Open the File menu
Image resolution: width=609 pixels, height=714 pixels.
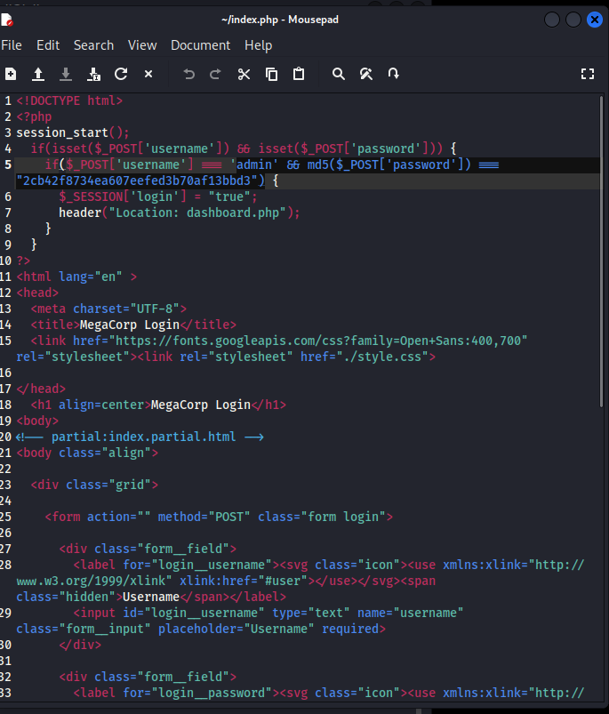12,45
